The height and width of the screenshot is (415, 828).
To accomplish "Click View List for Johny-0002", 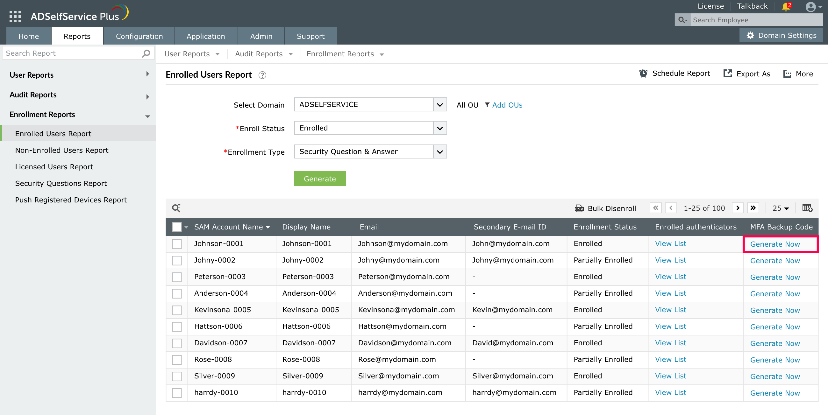I will coord(670,260).
